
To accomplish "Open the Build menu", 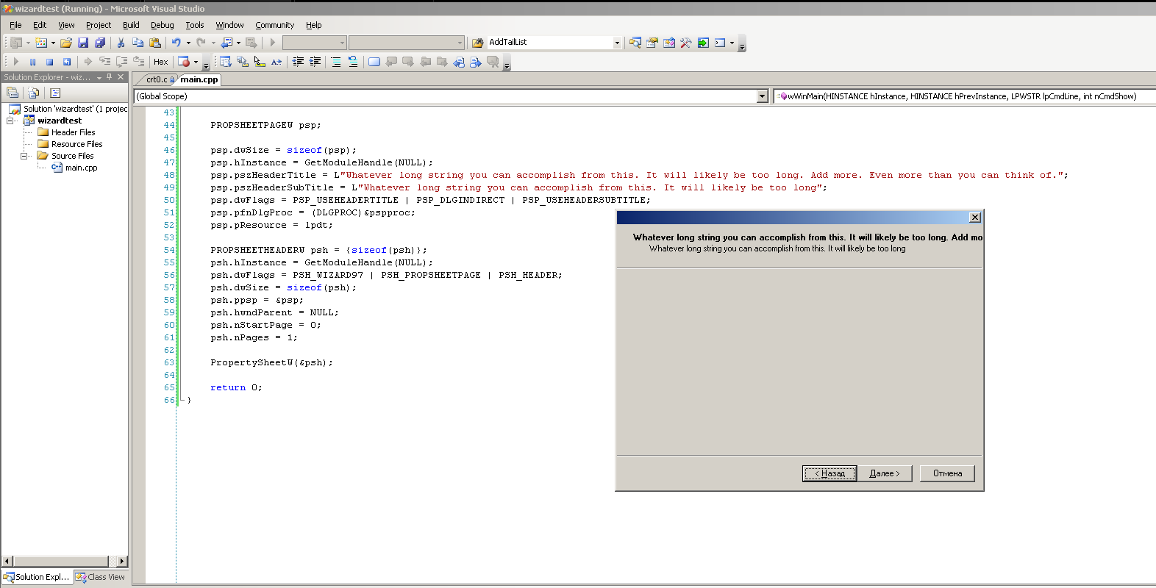I will [x=131, y=25].
